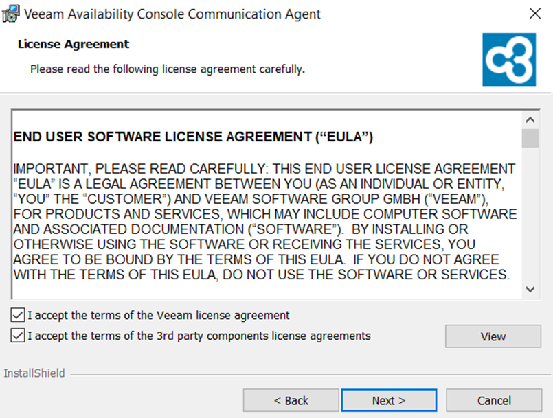The height and width of the screenshot is (418, 553).
Task: Click the empty EULA scrollbar track below the thumb
Action: [530, 220]
